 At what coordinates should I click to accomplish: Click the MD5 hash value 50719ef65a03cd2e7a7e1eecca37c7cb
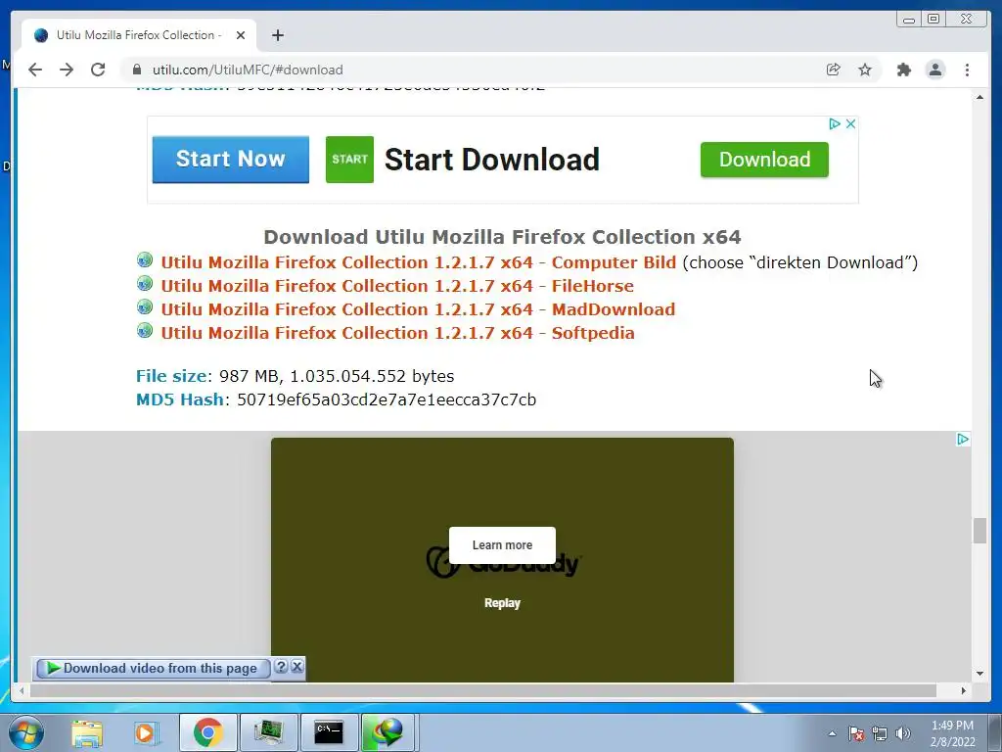tap(387, 399)
